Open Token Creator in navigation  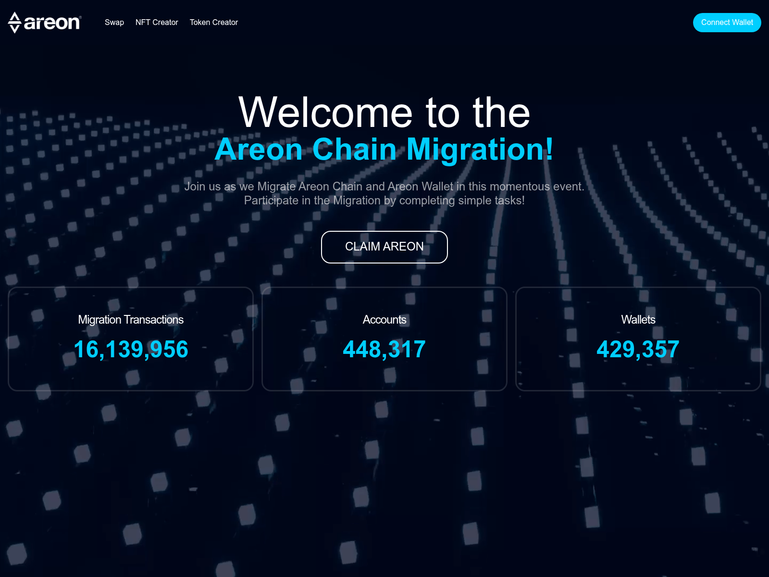click(214, 23)
